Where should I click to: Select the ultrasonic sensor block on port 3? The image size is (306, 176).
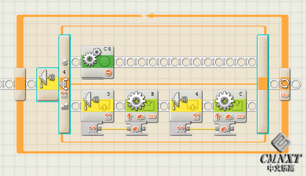(98, 106)
